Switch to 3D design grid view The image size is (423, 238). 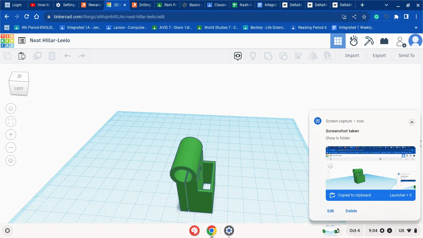(338, 41)
